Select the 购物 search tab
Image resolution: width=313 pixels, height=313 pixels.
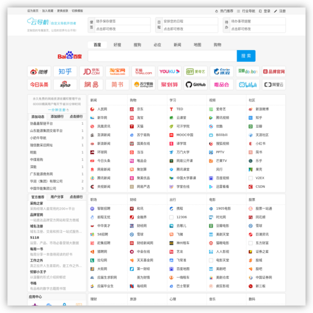(217, 45)
